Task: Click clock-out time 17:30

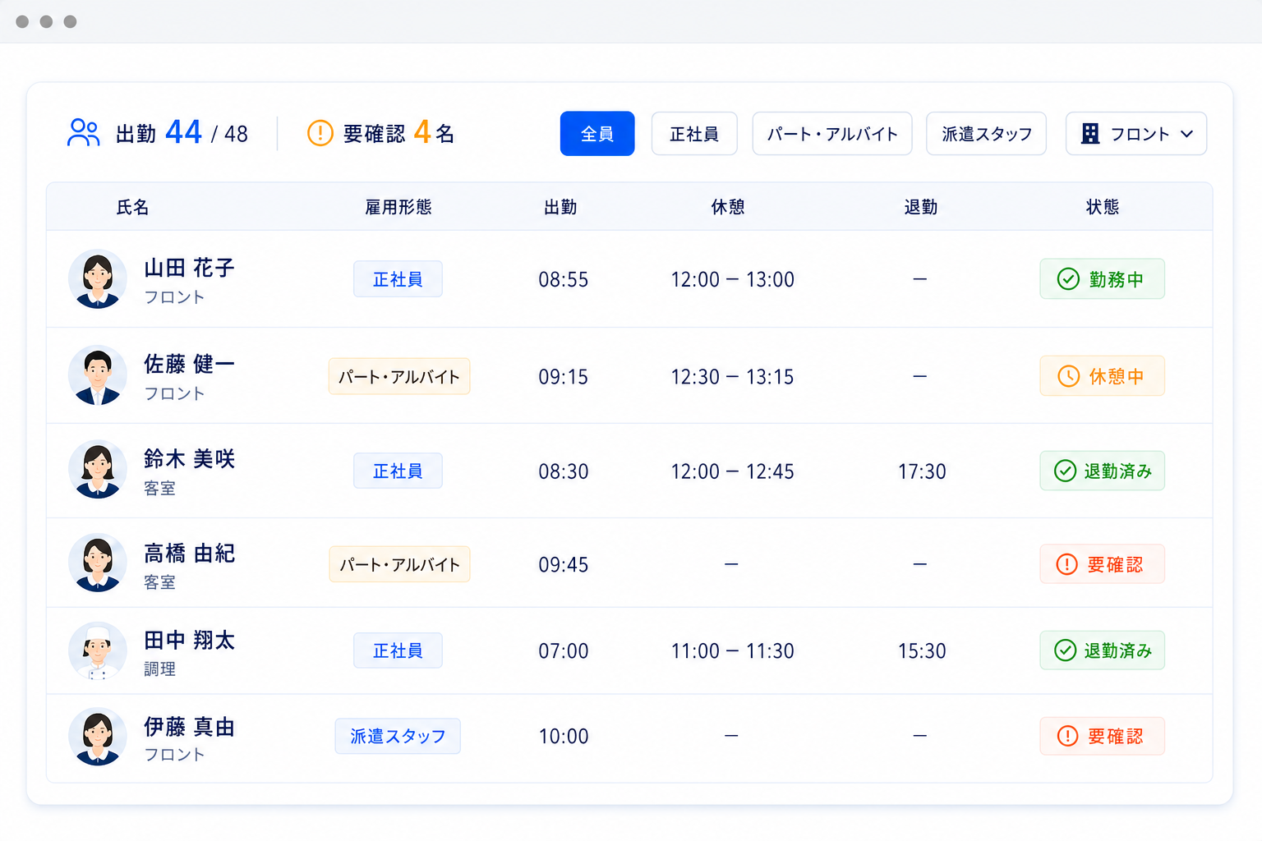Action: (x=922, y=471)
